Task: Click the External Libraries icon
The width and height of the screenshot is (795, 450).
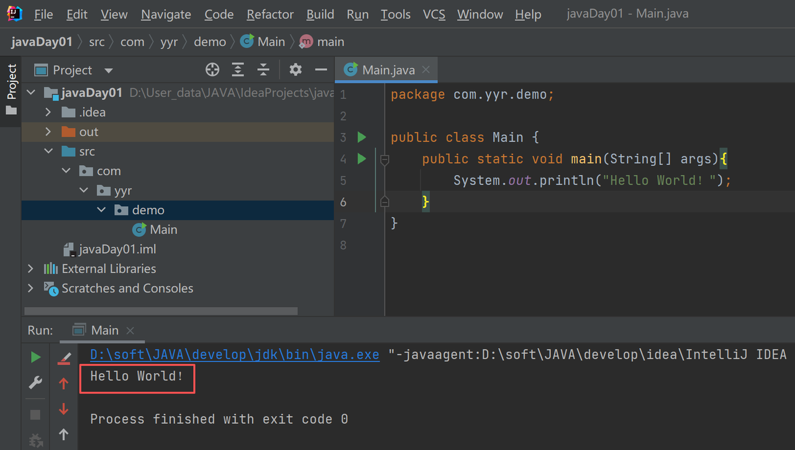Action: click(51, 269)
